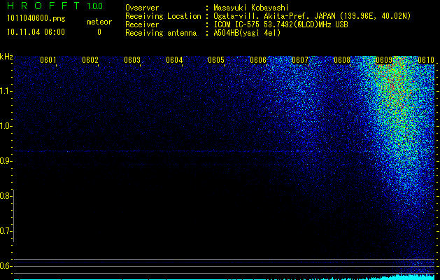Click the 0.8 frequency axis label

(x=6, y=196)
